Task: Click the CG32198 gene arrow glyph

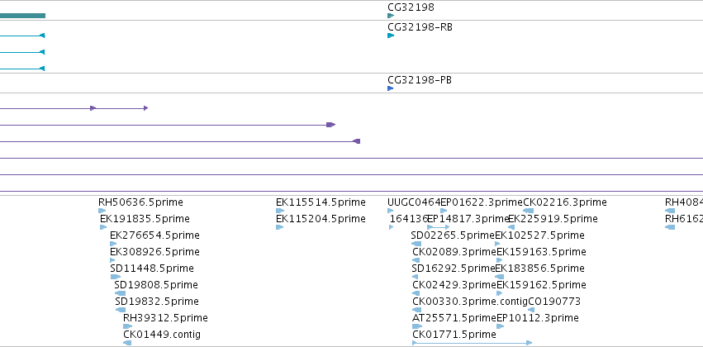Action: point(391,16)
